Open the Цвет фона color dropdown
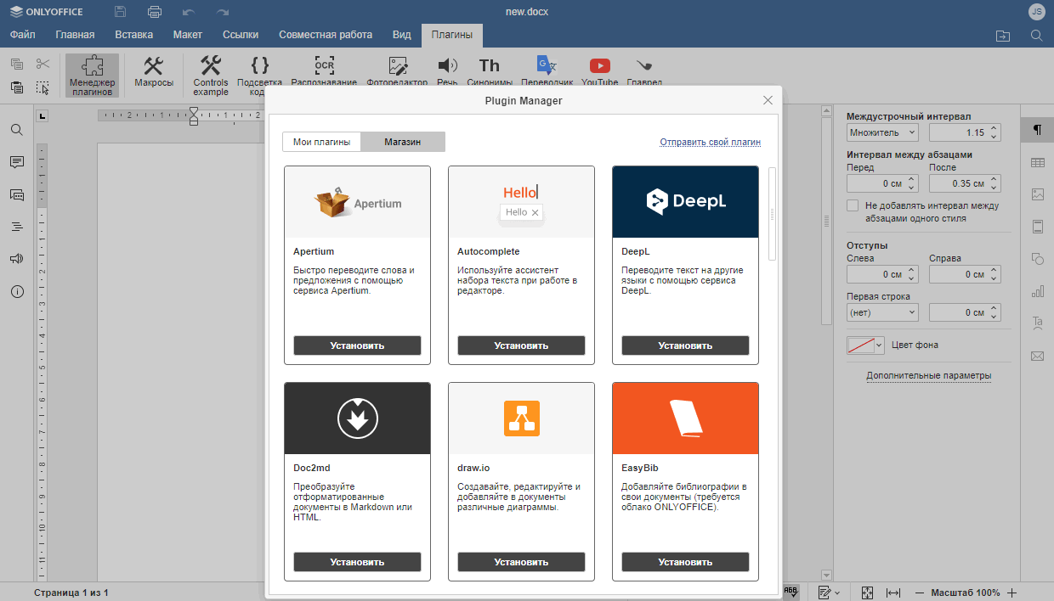Screen dimensions: 1054x601 coord(866,345)
